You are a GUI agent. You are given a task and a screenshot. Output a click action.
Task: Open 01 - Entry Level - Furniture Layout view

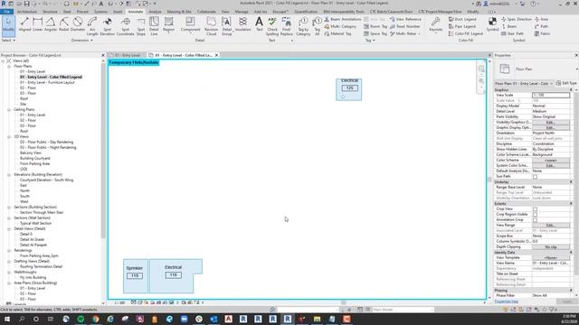[x=47, y=82]
